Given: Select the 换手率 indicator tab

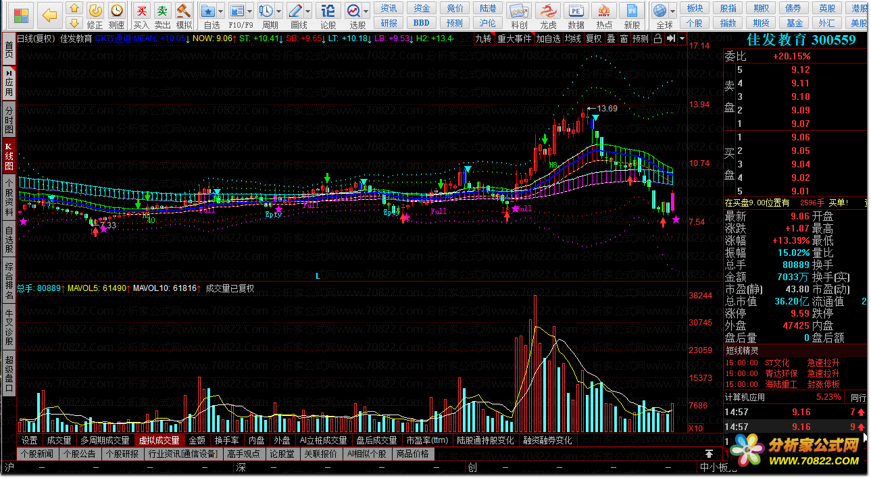Looking at the screenshot, I should (x=226, y=440).
